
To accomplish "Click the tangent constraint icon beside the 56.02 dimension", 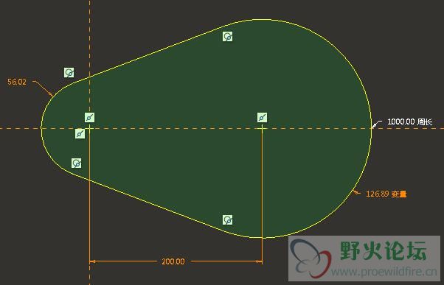I will coord(69,73).
